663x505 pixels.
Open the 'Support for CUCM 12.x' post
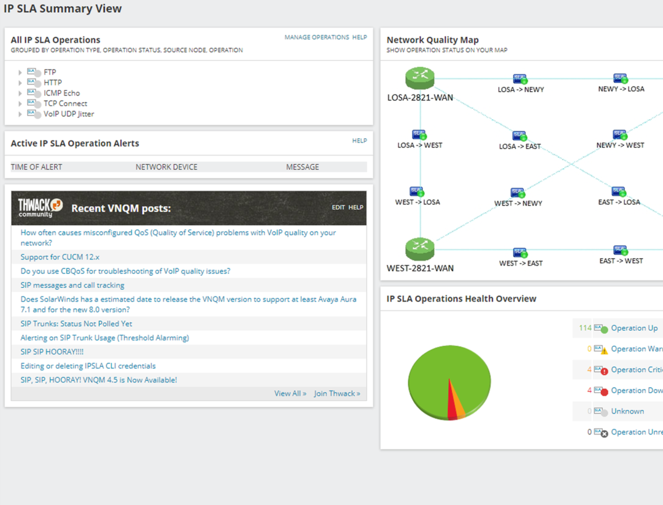click(x=60, y=257)
